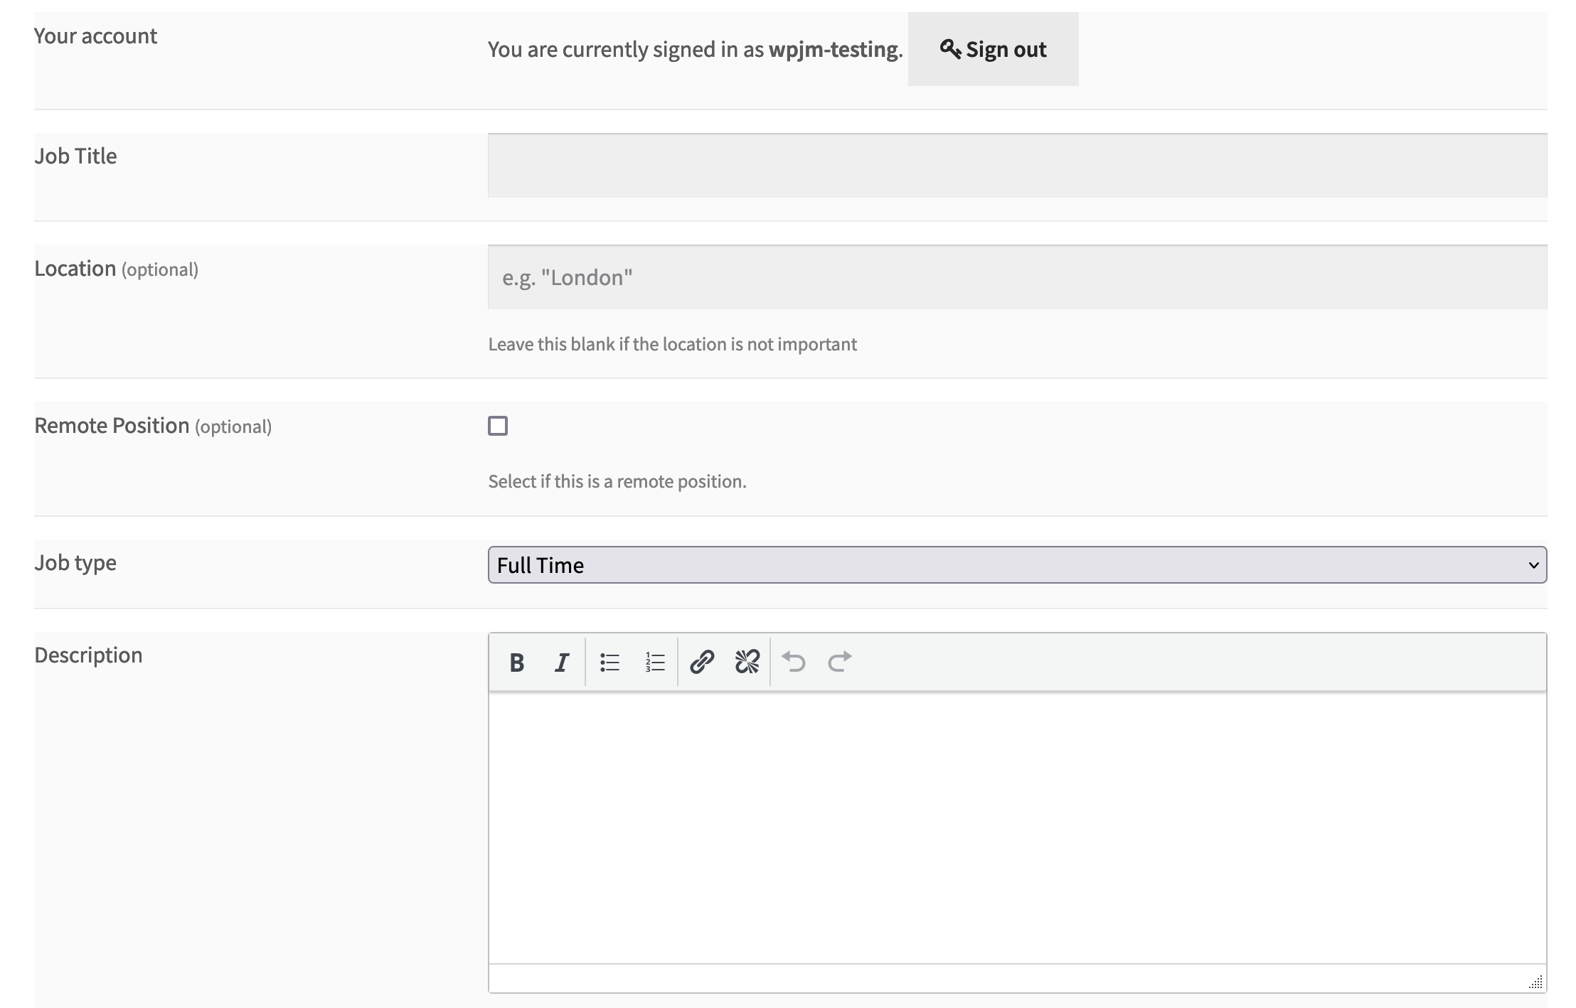1576x1008 pixels.
Task: Select the Full Time value to change it
Action: [x=542, y=565]
